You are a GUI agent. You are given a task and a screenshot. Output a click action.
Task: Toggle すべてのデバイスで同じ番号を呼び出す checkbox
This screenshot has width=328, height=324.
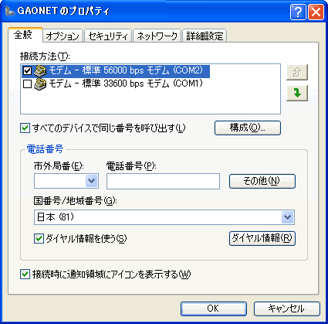(x=25, y=128)
